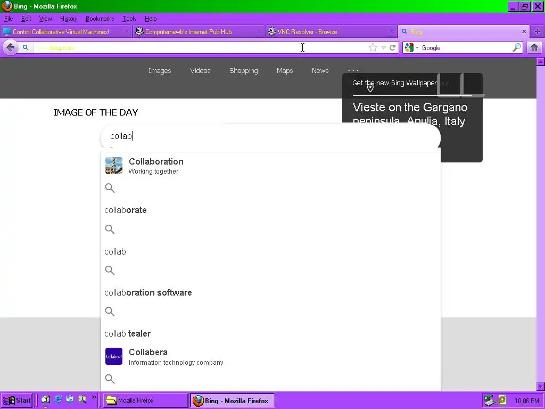Select the Collaboration Working together suggestion

pos(271,166)
